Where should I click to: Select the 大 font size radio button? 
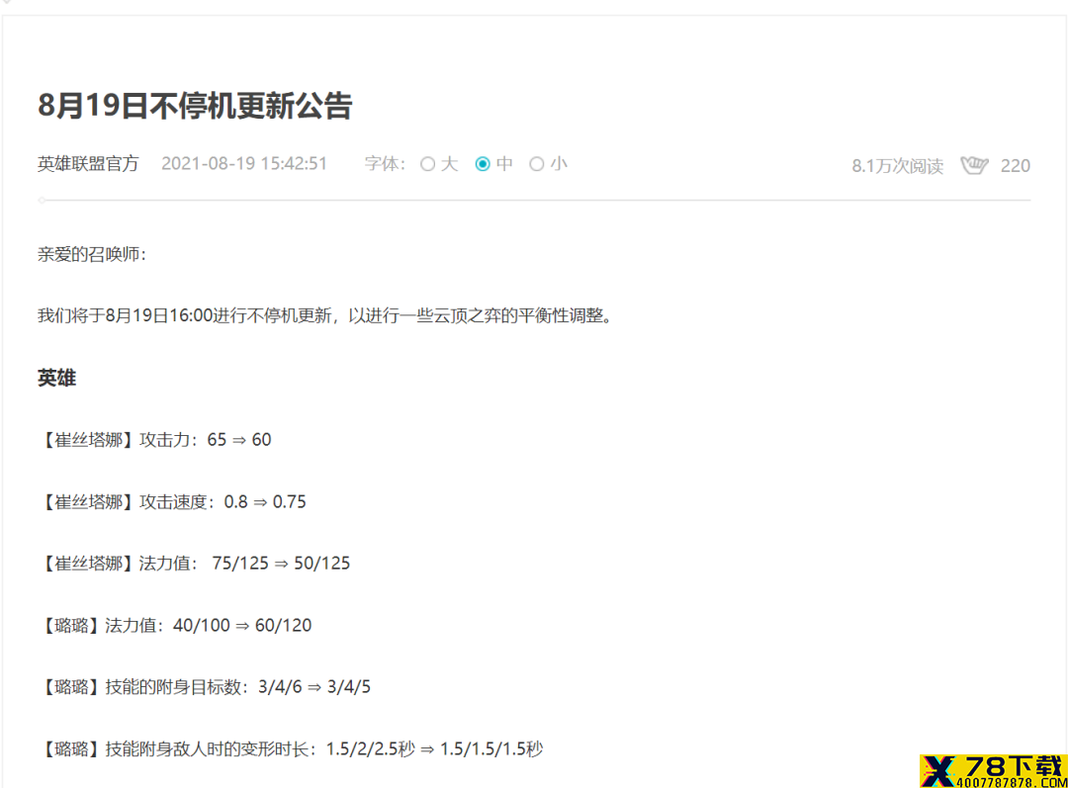pyautogui.click(x=428, y=164)
